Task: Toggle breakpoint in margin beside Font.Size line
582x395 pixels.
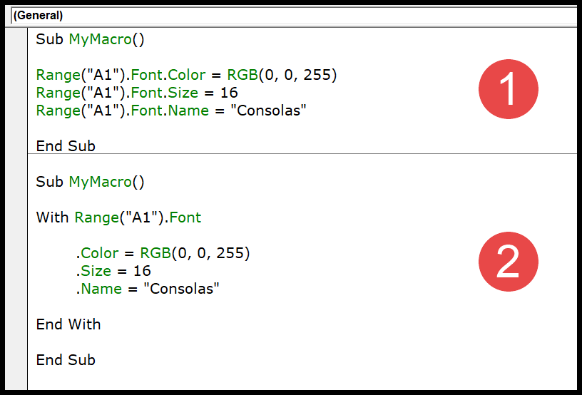Action: (16, 93)
